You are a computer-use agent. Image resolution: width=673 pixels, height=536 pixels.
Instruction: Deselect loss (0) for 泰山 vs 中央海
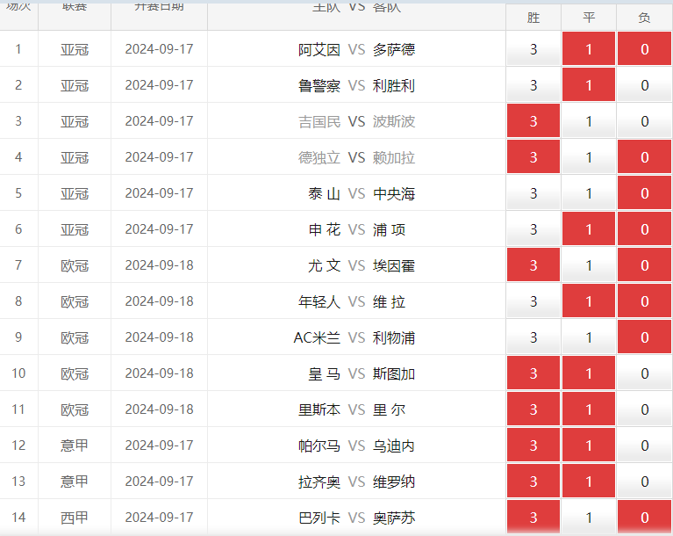pos(644,193)
